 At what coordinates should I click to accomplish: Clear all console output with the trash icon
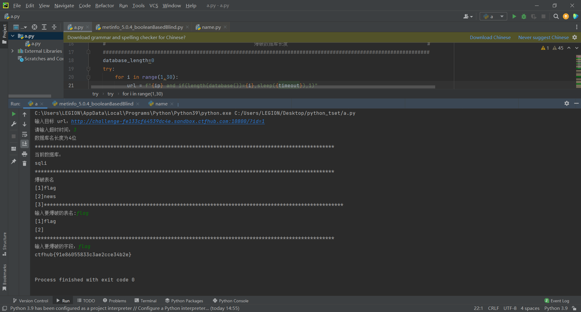click(25, 163)
